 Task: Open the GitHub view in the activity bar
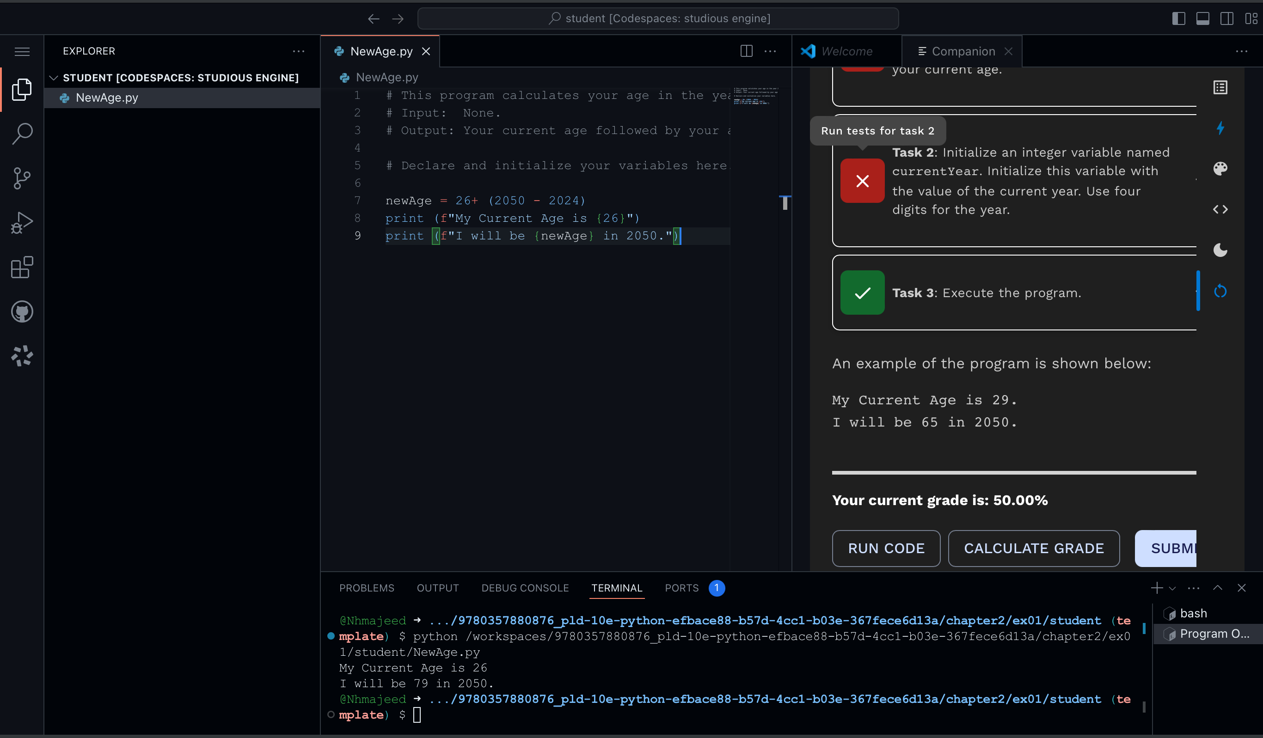click(22, 311)
